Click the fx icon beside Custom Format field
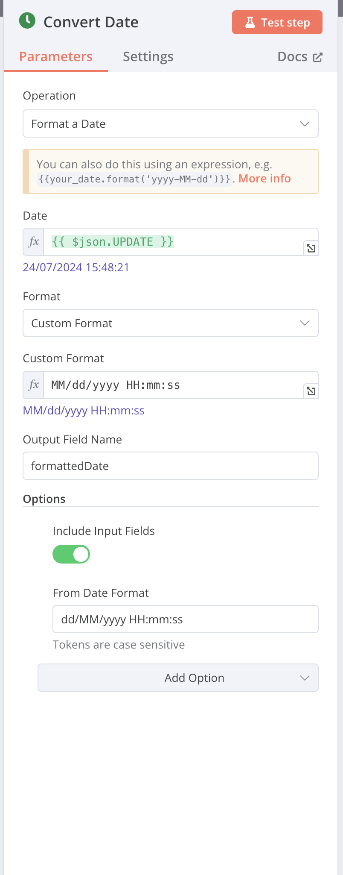 coord(34,385)
